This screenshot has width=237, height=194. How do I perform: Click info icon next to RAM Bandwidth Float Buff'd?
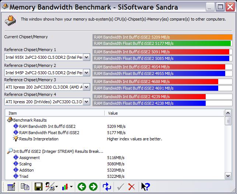(x=16, y=132)
